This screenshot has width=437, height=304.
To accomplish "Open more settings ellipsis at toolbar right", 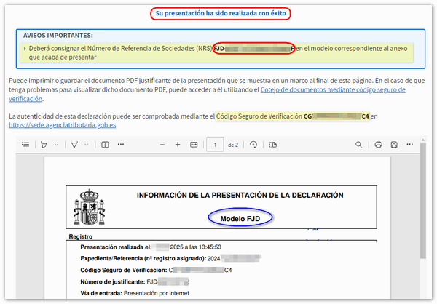I will pos(411,145).
